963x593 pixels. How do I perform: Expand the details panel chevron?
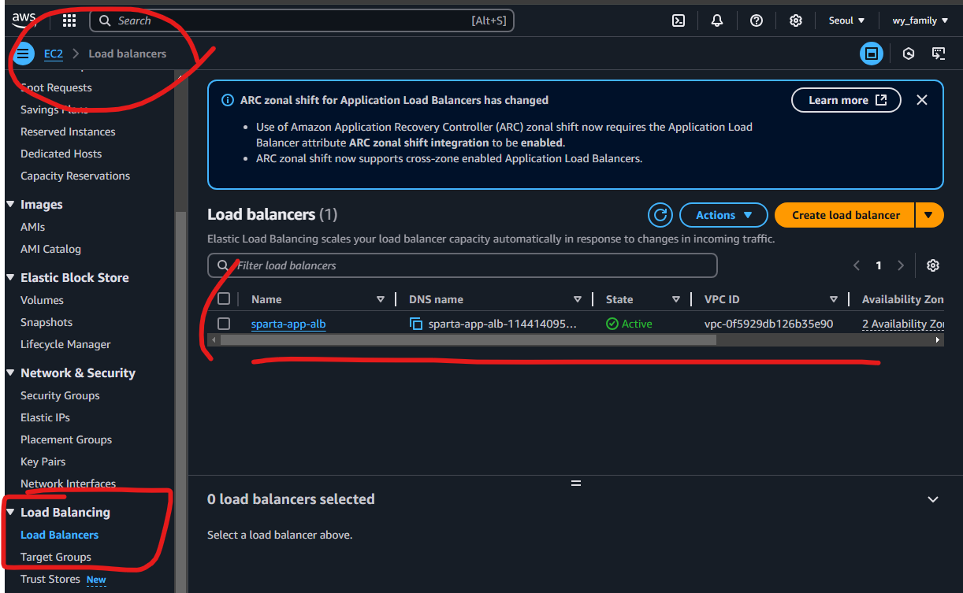point(933,499)
